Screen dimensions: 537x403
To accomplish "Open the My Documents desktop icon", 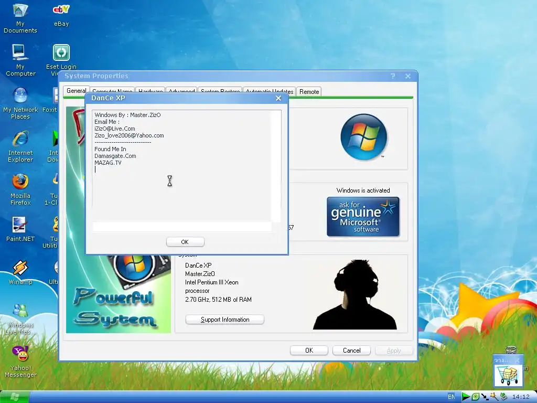I will point(20,18).
